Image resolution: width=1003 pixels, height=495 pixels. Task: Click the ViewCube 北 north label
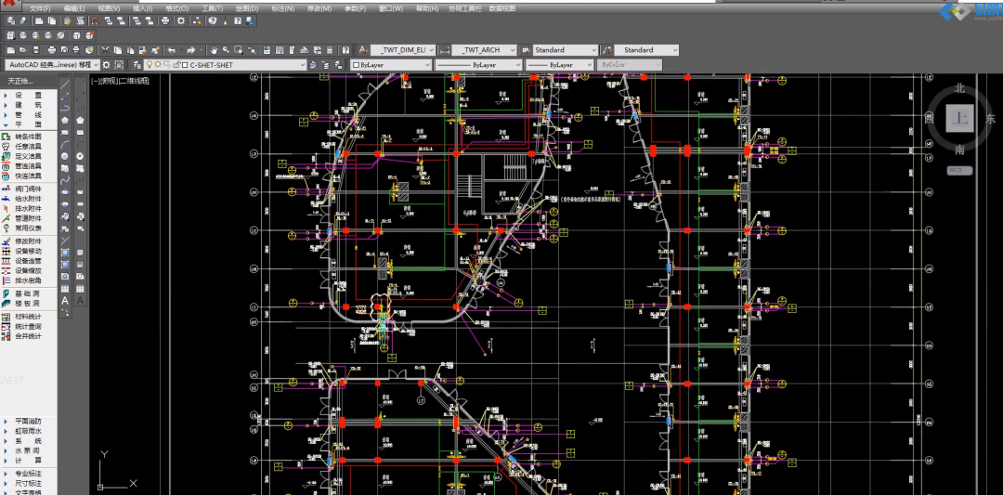pyautogui.click(x=959, y=88)
